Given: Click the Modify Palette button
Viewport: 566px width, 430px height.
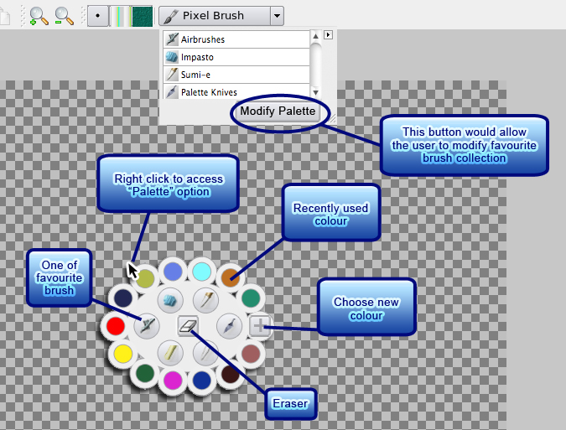Looking at the screenshot, I should click(x=278, y=111).
